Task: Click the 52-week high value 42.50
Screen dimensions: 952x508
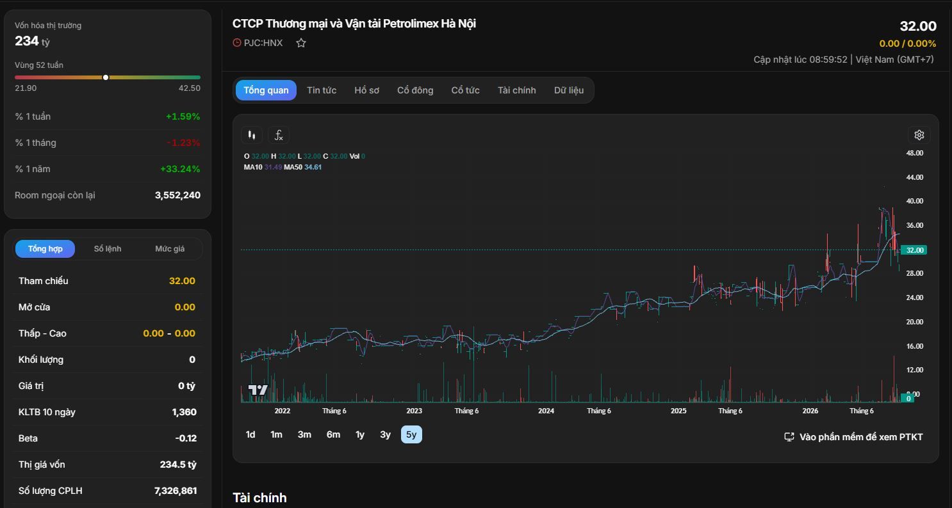Action: (x=190, y=88)
